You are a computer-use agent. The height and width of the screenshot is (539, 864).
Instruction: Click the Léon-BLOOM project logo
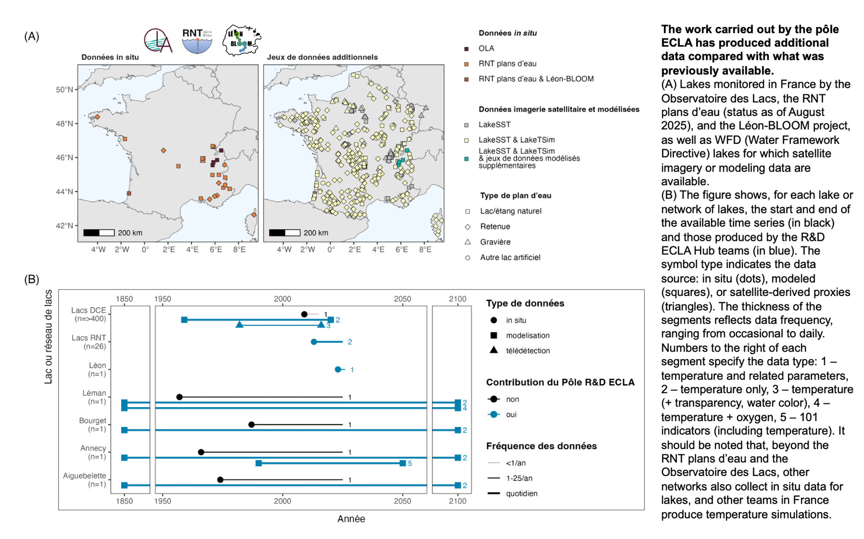click(x=242, y=40)
